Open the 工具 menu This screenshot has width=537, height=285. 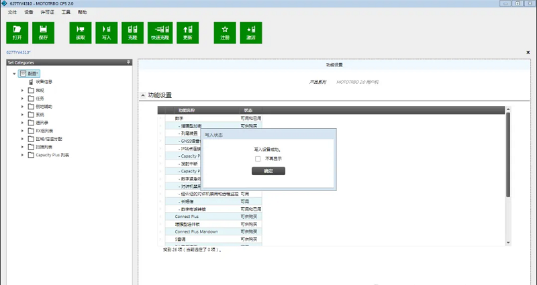pos(66,12)
